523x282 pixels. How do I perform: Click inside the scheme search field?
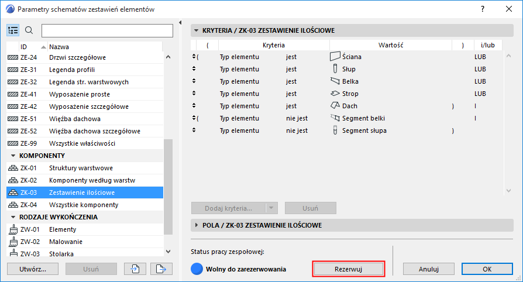(x=107, y=30)
